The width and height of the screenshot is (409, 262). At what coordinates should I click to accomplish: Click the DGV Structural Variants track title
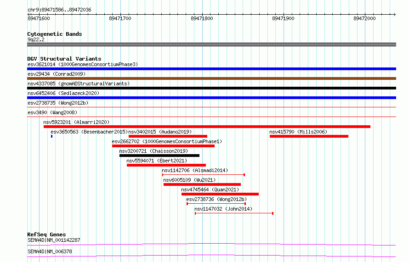(x=64, y=59)
